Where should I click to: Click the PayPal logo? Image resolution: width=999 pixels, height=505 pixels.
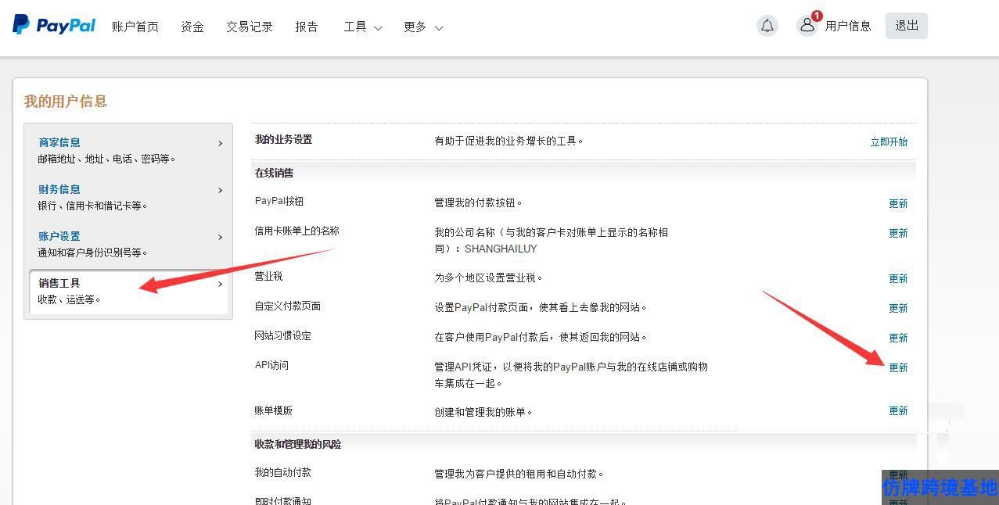click(54, 25)
